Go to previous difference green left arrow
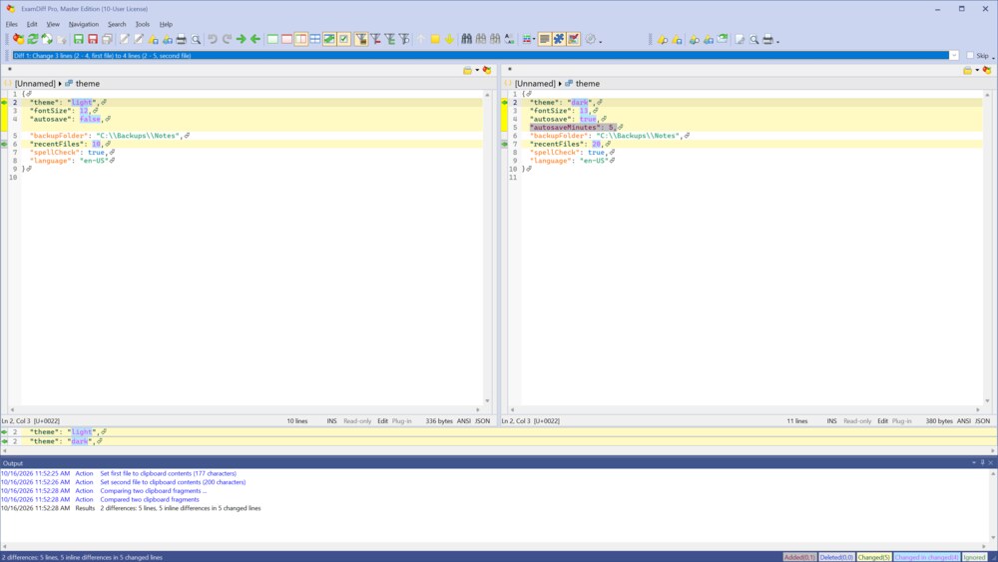 [x=255, y=40]
